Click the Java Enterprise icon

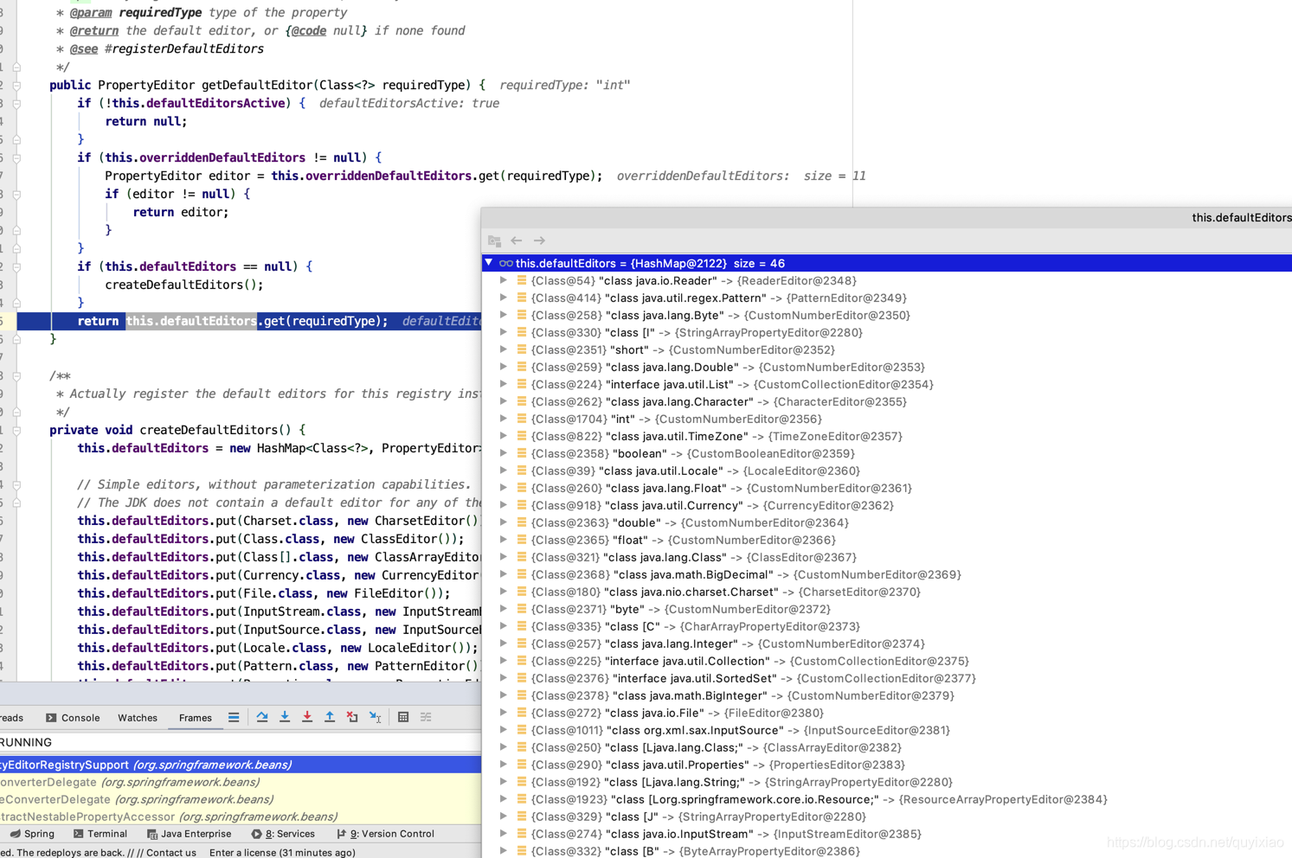pyautogui.click(x=152, y=834)
